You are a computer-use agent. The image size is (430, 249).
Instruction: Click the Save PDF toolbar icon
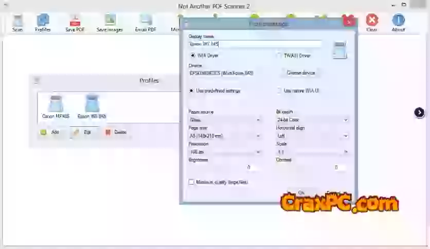pos(75,23)
